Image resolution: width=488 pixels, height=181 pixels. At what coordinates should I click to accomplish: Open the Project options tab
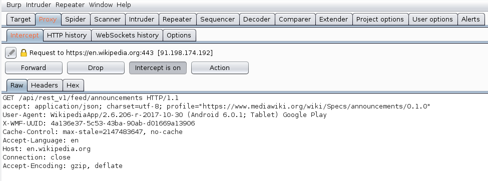coord(380,19)
